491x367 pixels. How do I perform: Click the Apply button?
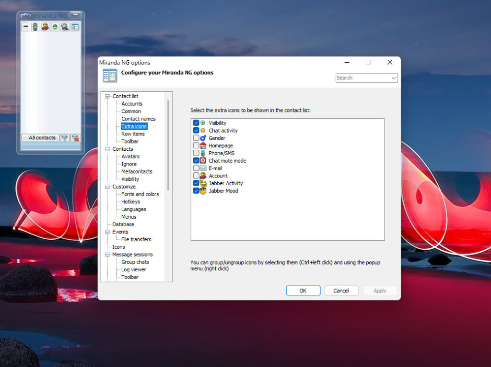click(380, 290)
